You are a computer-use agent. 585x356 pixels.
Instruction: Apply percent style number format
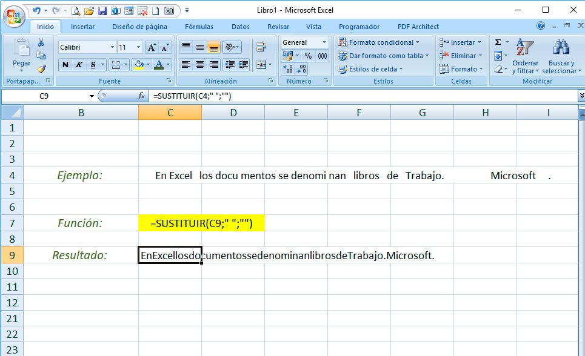point(308,56)
